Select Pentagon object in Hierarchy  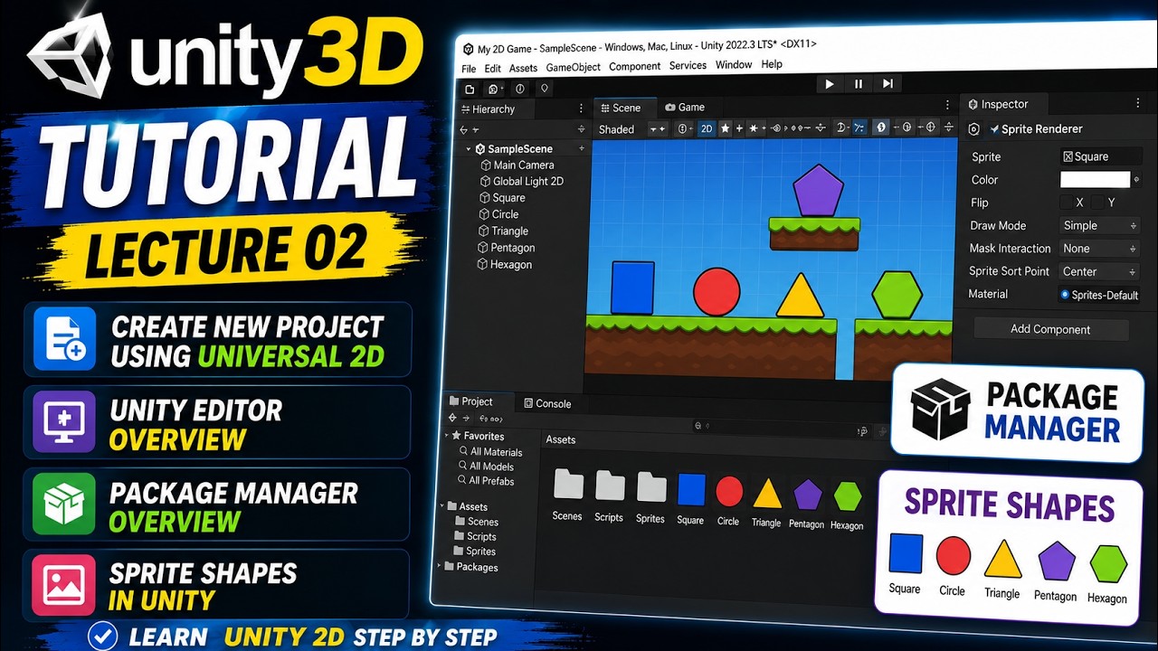point(505,248)
